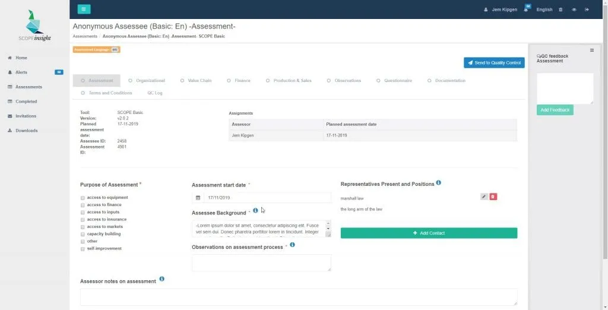Click the Add Contact button
Image resolution: width=608 pixels, height=310 pixels.
click(429, 233)
